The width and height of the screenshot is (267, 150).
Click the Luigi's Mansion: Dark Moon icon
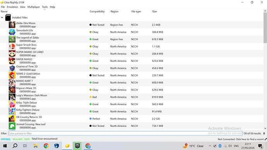point(12,97)
